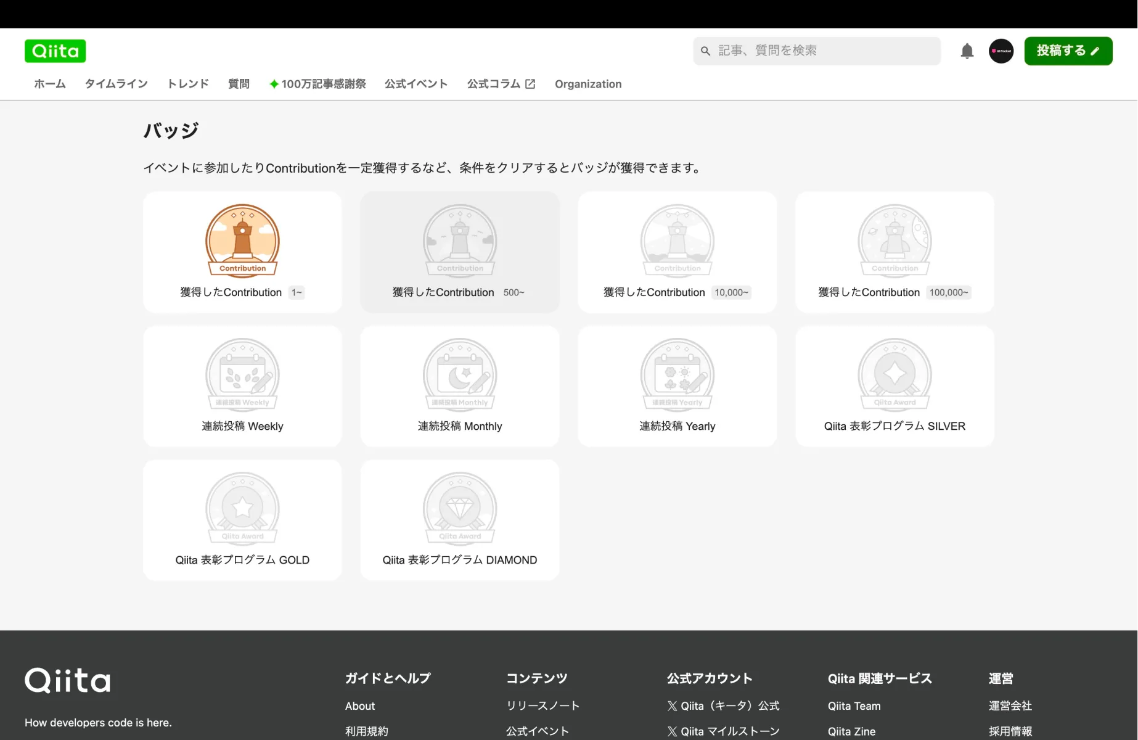Click the Qiita logo in the header
The width and height of the screenshot is (1138, 740).
click(x=55, y=51)
